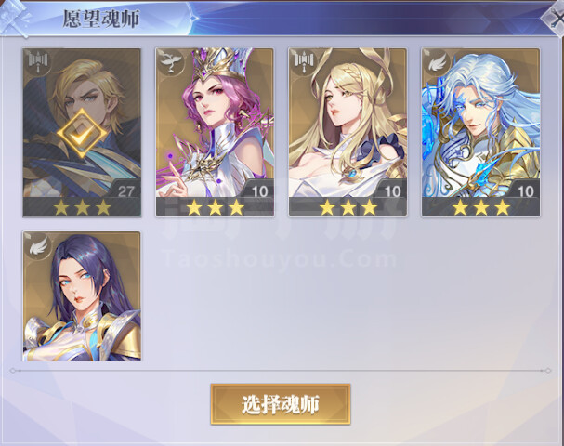Click the wing class icon on dark-haired woman card
This screenshot has width=564, height=446.
(x=37, y=244)
